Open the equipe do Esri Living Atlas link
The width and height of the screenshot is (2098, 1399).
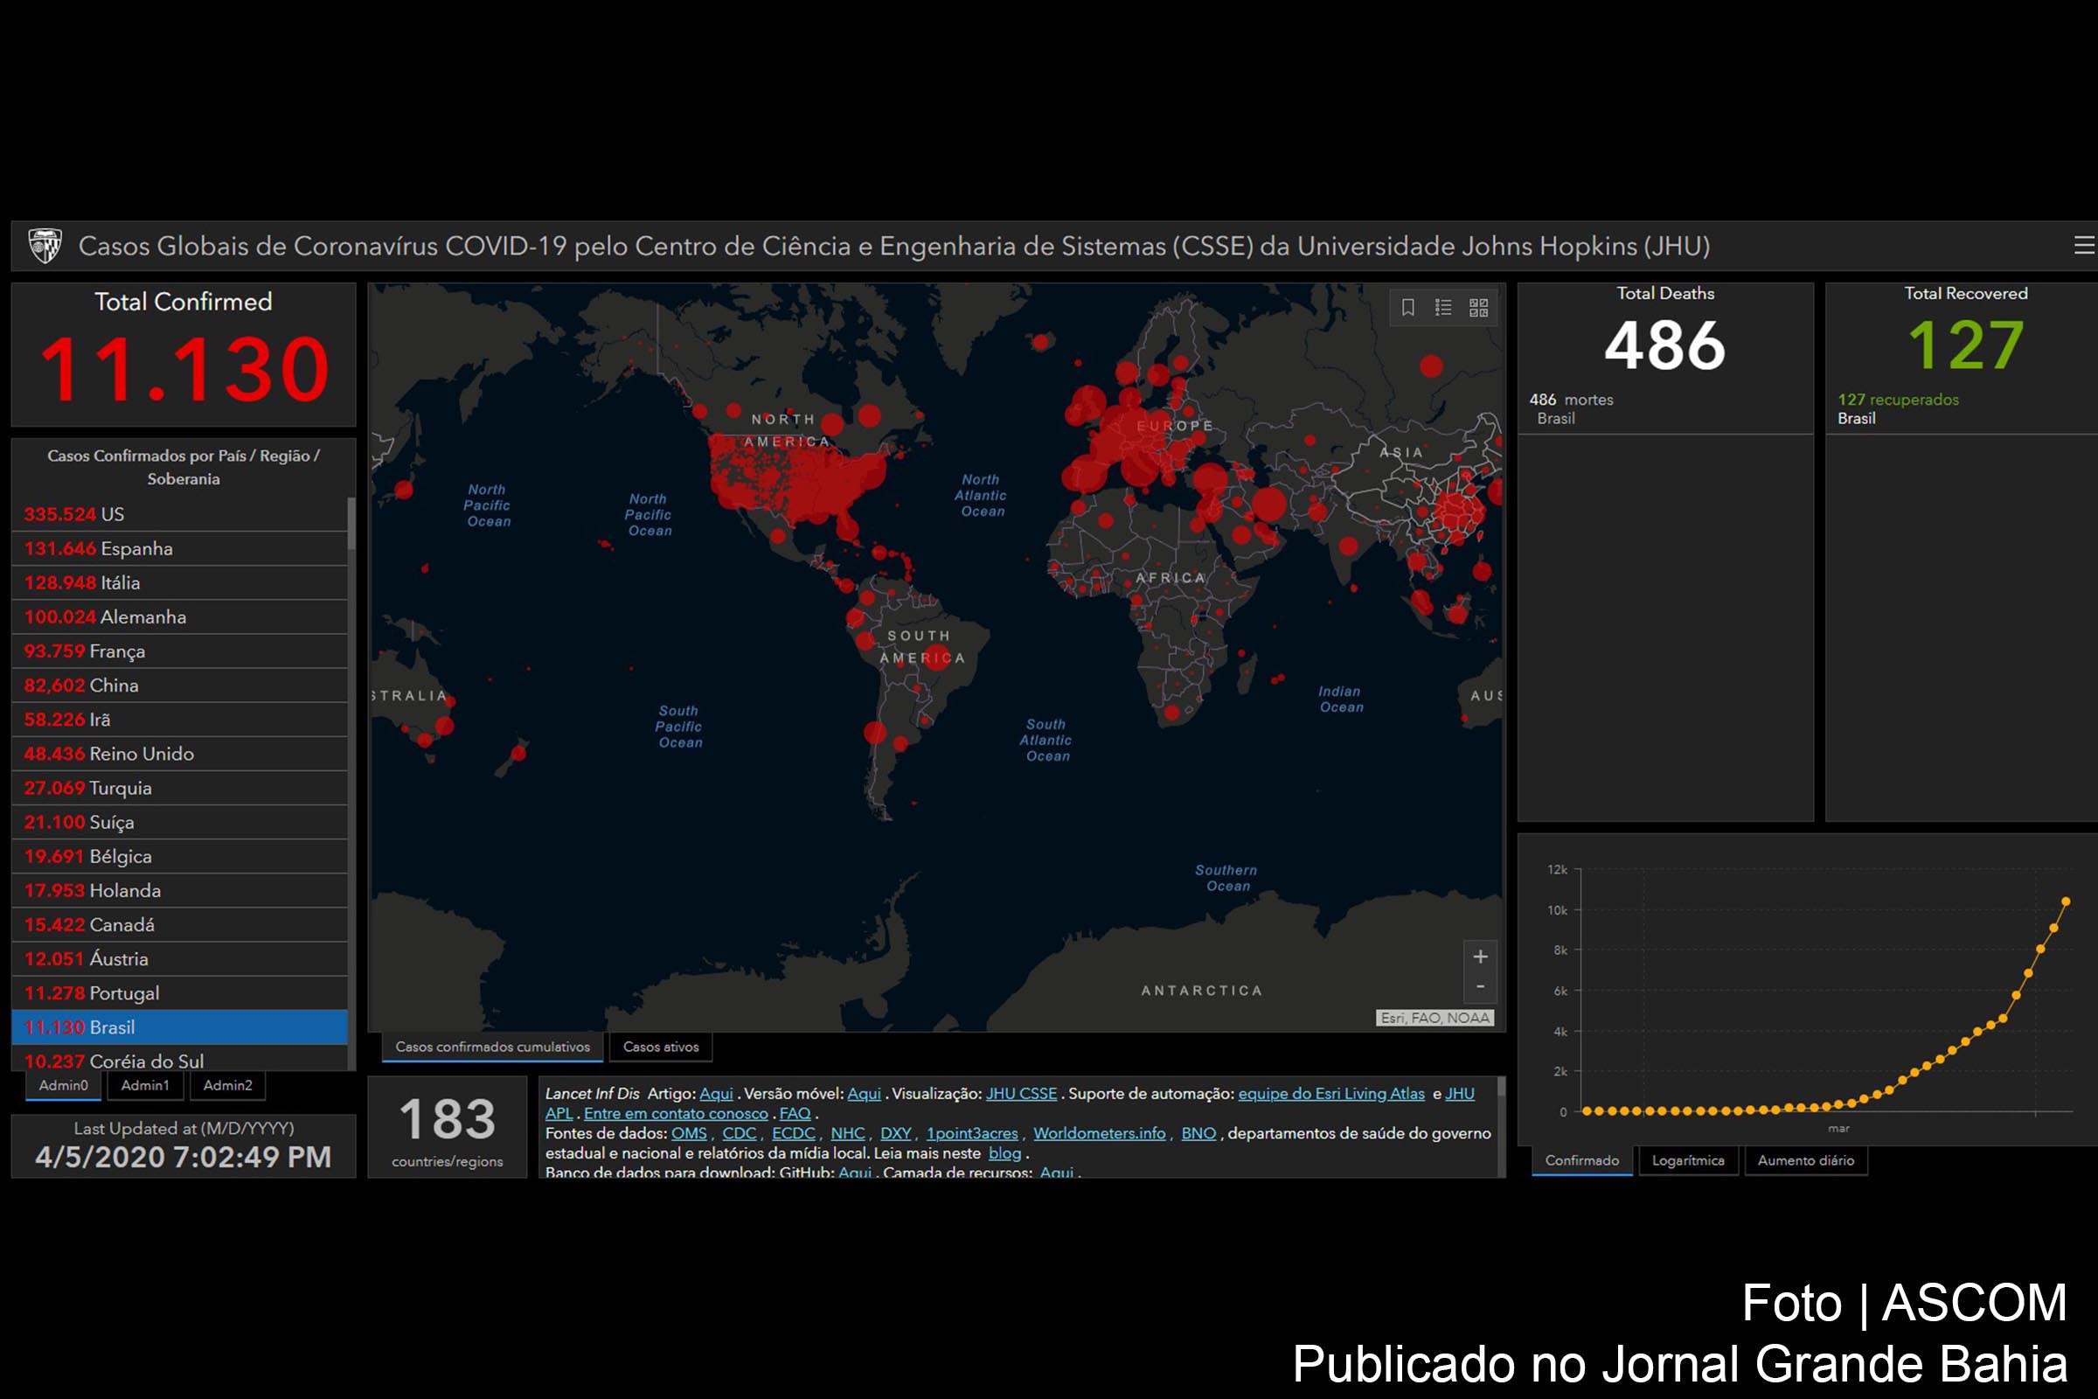(x=1330, y=1094)
